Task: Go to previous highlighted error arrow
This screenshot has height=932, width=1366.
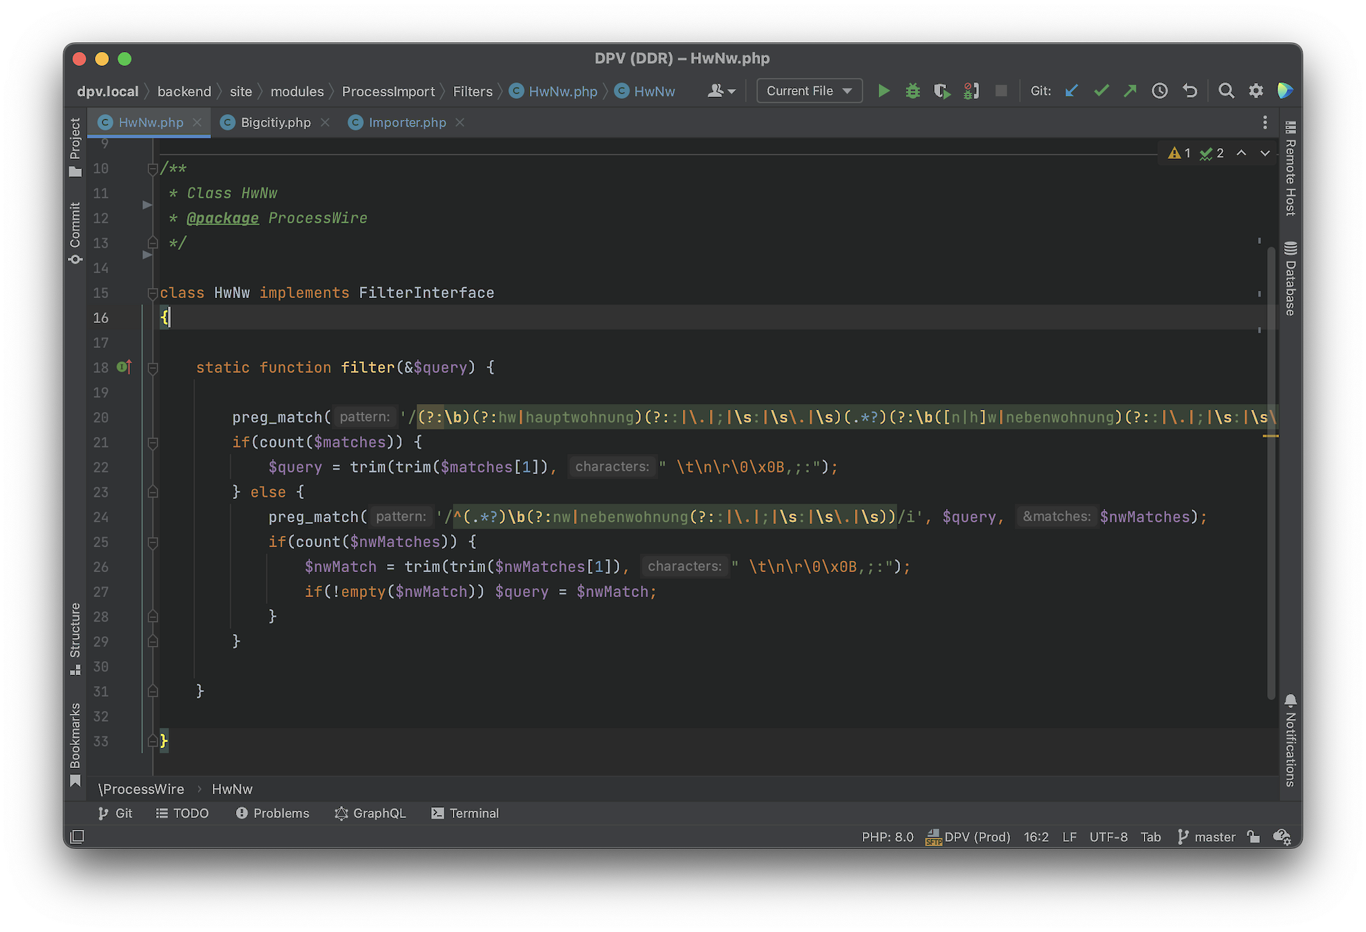Action: tap(1241, 153)
